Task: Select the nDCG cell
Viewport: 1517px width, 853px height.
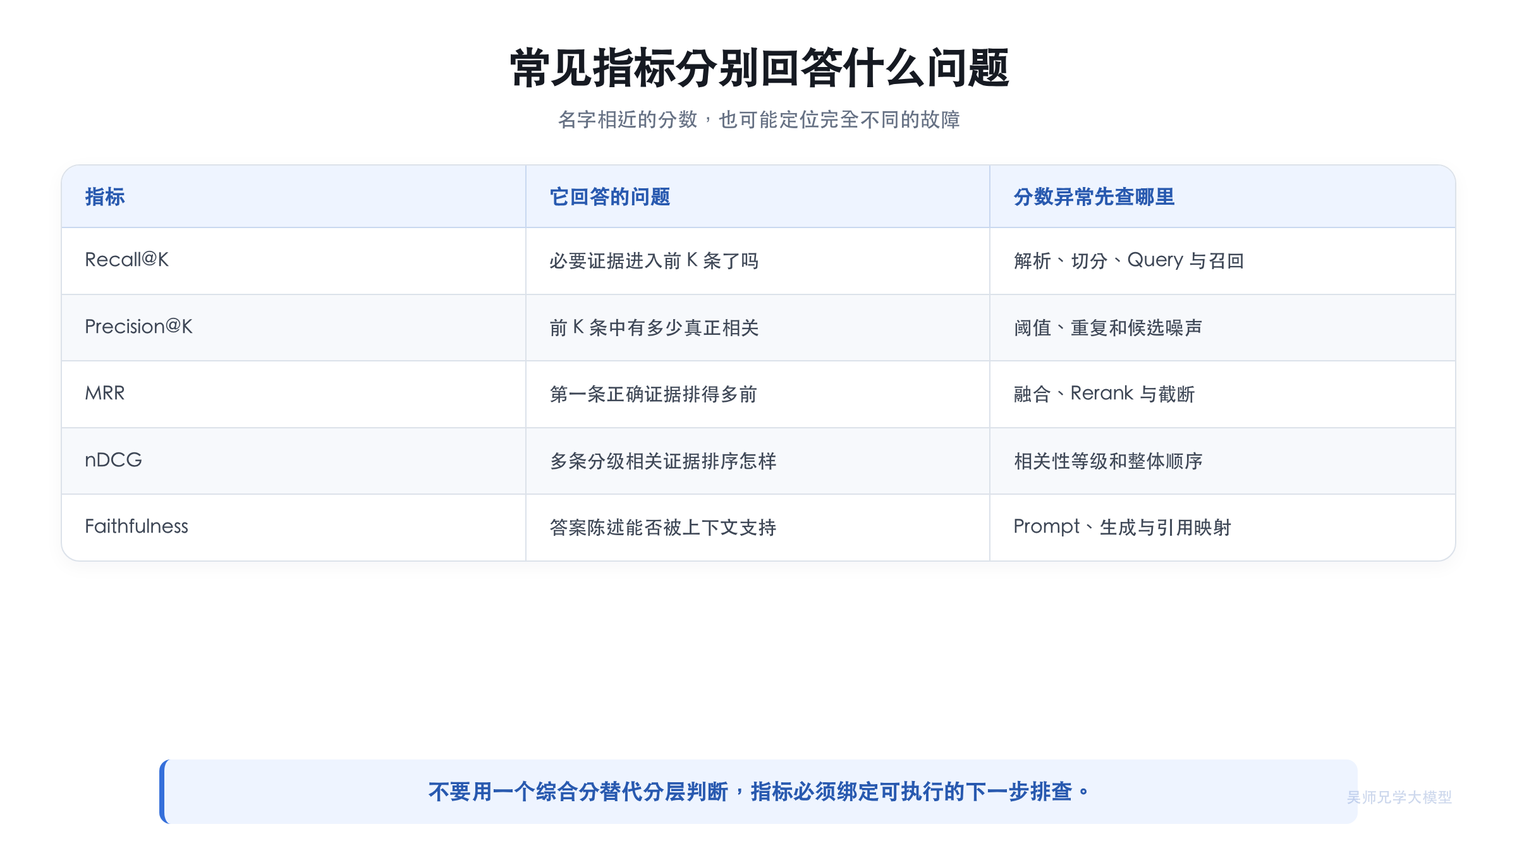Action: (294, 461)
